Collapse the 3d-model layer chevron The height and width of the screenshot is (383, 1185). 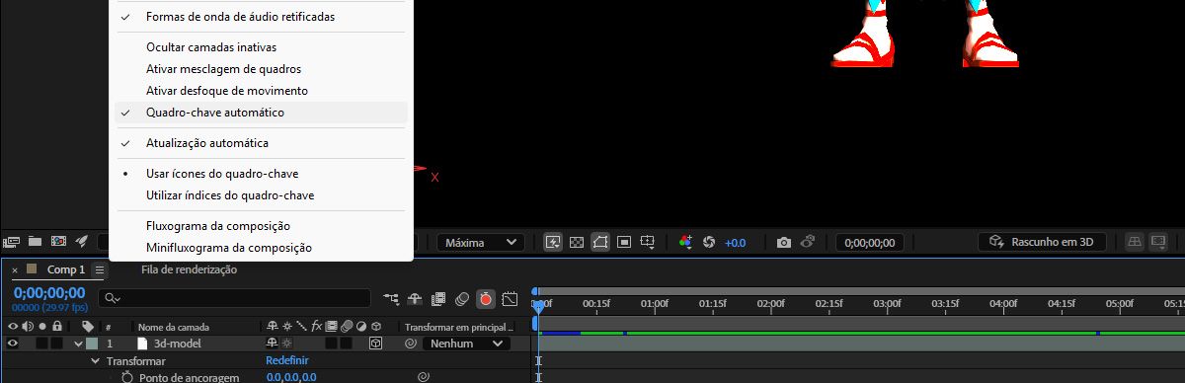click(78, 344)
